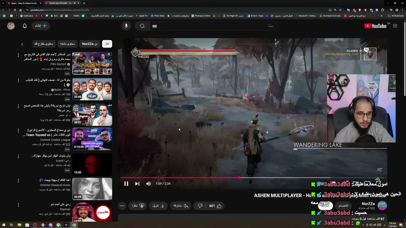Open YouTube notifications bell

25,26
